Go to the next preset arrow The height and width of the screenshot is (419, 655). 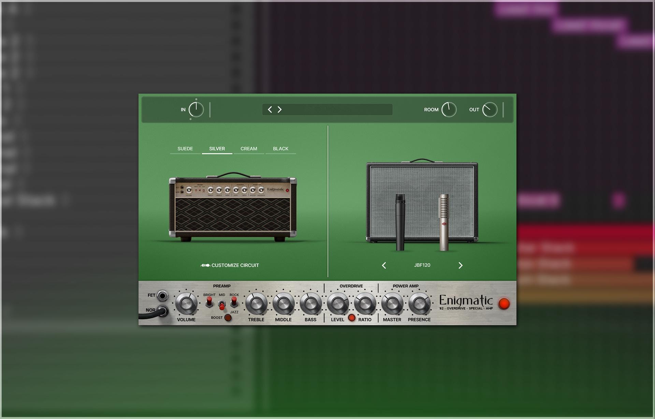[279, 109]
